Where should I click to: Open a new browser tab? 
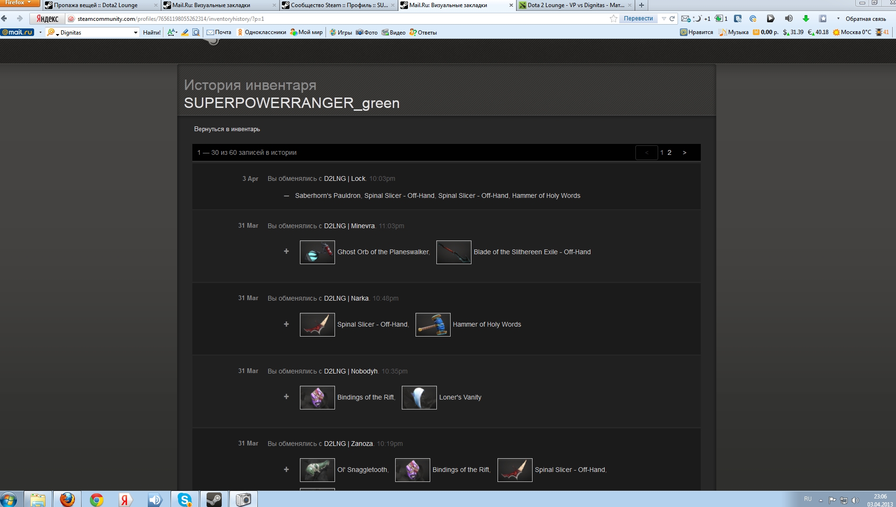point(642,5)
